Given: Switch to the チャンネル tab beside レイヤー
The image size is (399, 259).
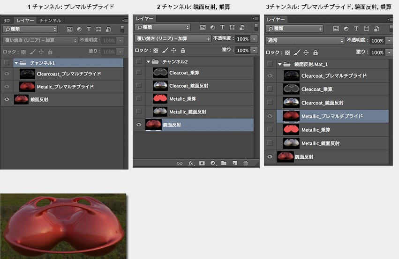Looking at the screenshot, I should click(50, 21).
